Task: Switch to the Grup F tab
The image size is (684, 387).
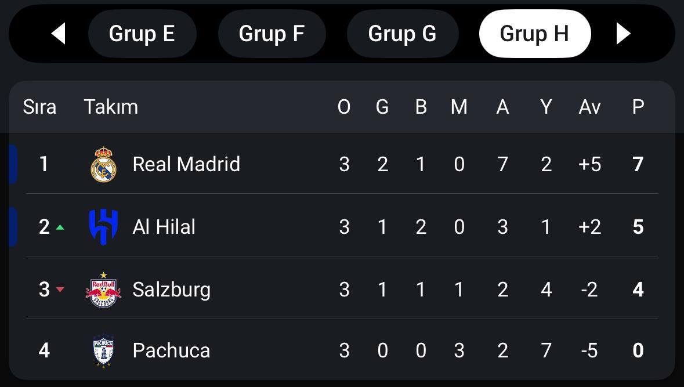Action: coord(272,34)
